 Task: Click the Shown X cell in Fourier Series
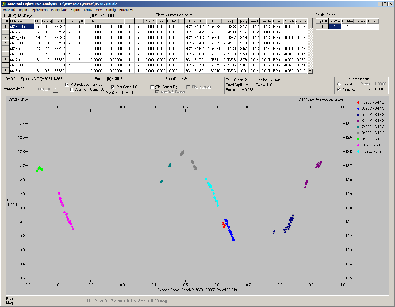pyautogui.click(x=360, y=27)
